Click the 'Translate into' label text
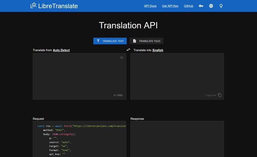The image size is (257, 157). (142, 50)
